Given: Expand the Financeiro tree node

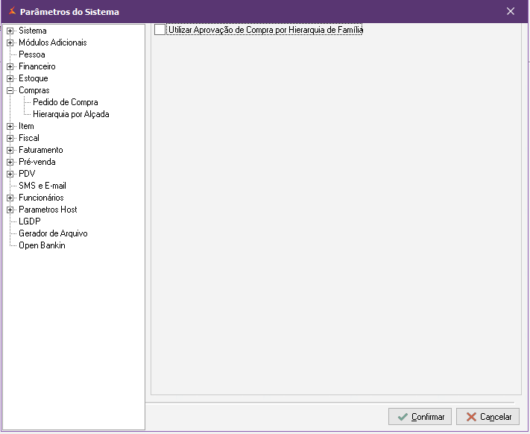Looking at the screenshot, I should tap(10, 66).
